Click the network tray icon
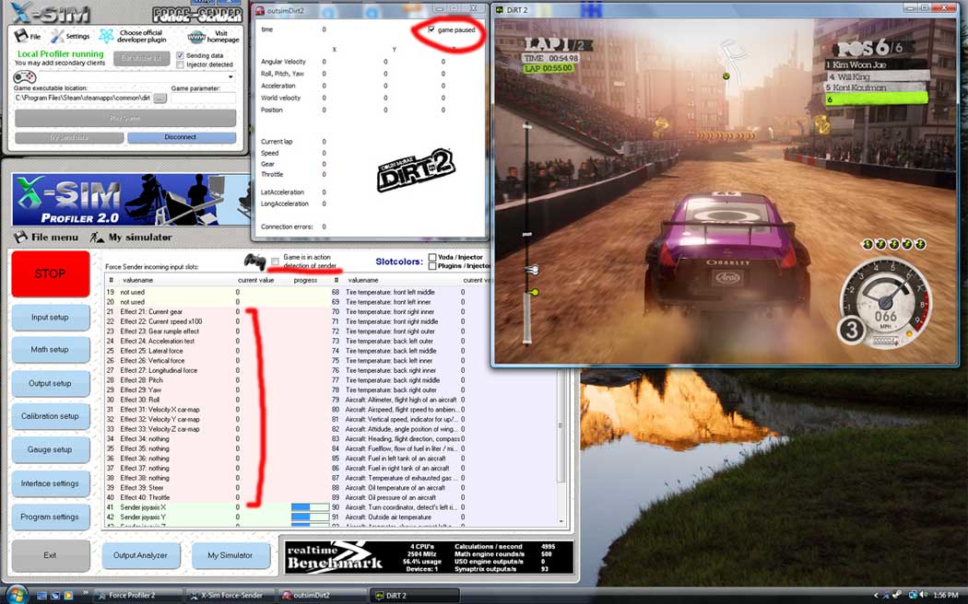Screen dimensions: 968x604 pos(913,595)
